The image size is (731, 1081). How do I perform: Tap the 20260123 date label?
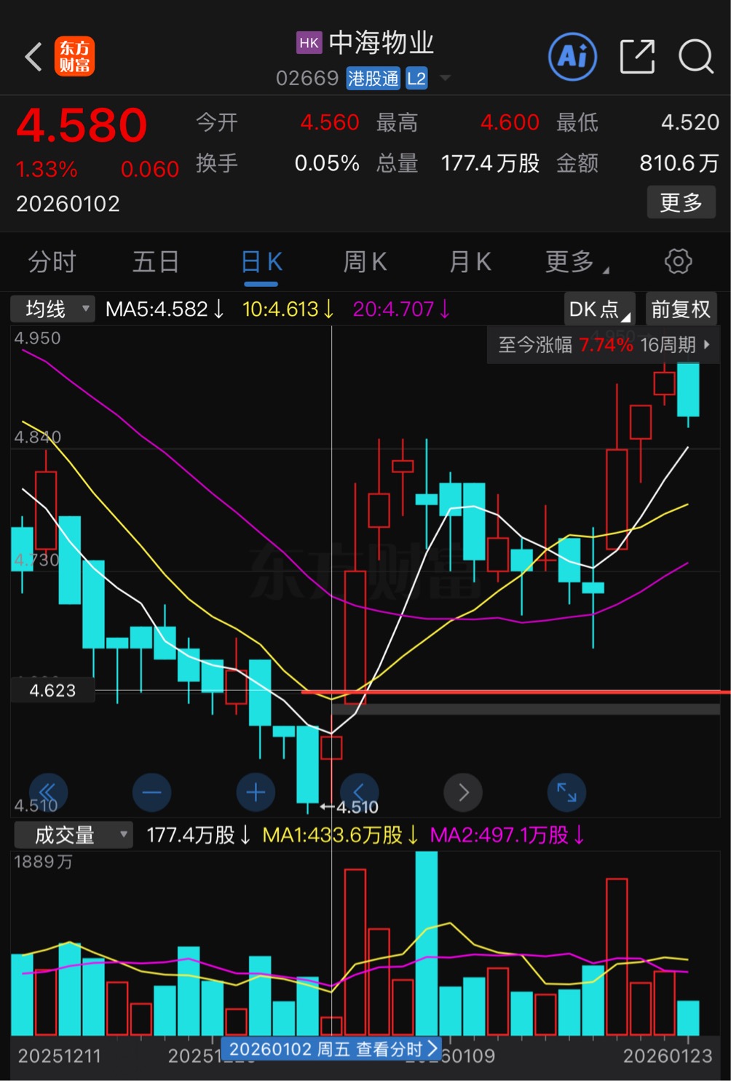tap(668, 1056)
